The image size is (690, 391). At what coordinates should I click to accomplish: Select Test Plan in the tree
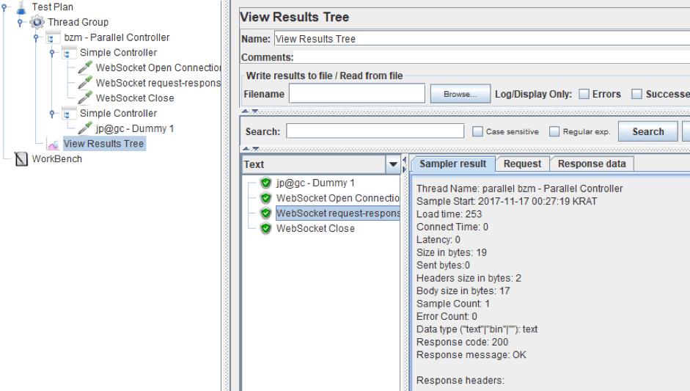[52, 7]
